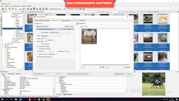Show the До preview tab
Viewport: 179px width, 101px height.
82,27
